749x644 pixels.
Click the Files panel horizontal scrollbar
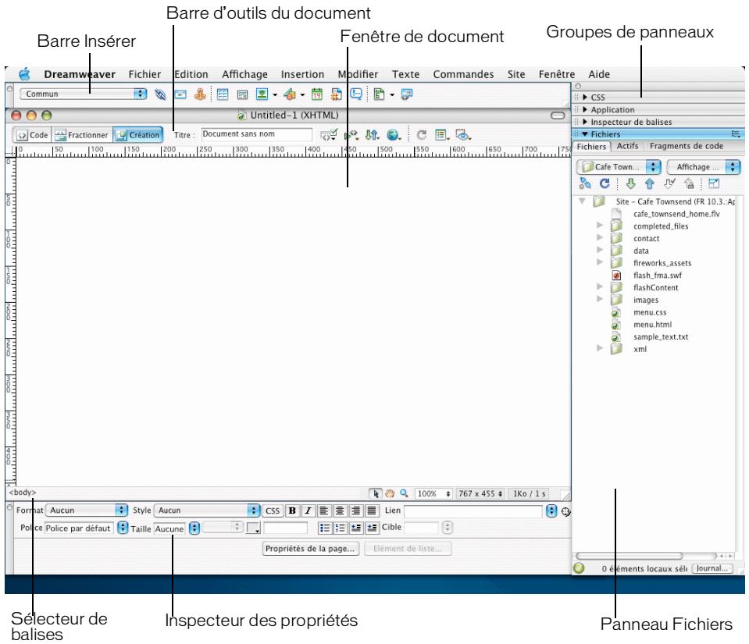coord(630,556)
